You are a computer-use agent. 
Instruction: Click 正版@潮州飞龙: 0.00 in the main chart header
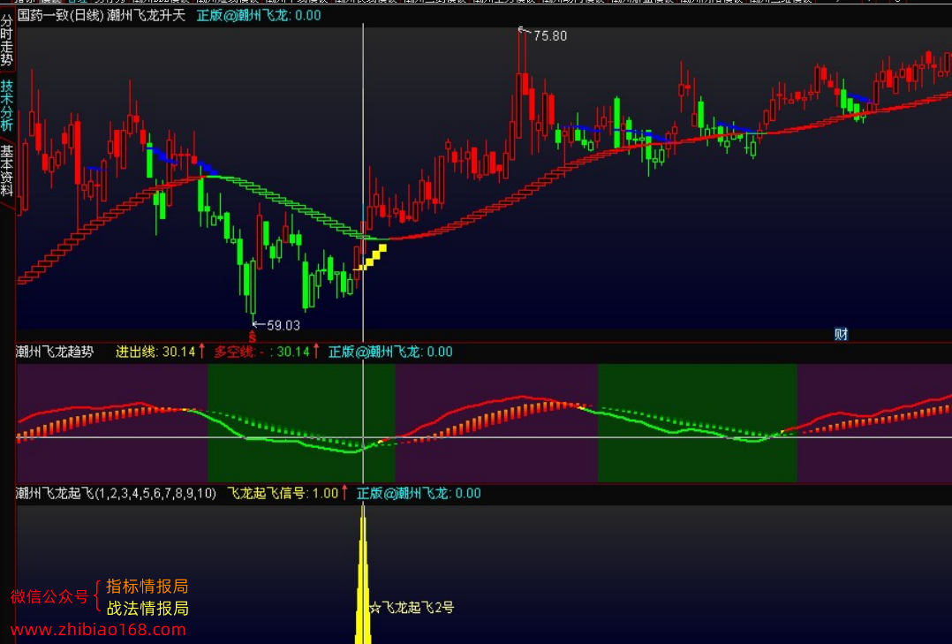pyautogui.click(x=260, y=15)
